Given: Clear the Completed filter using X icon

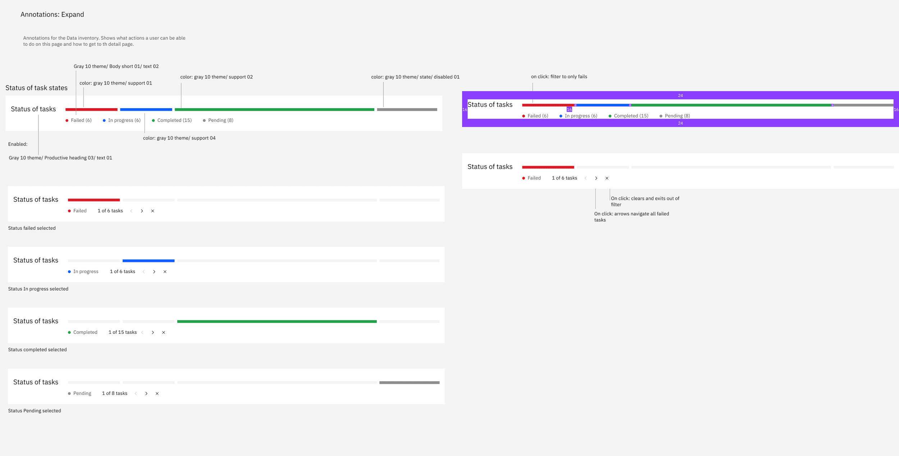Looking at the screenshot, I should tap(163, 332).
